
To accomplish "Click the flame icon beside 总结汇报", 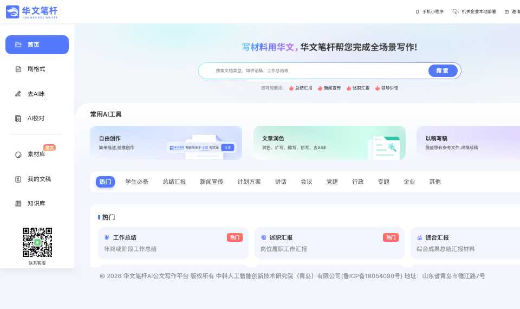I will [x=291, y=88].
